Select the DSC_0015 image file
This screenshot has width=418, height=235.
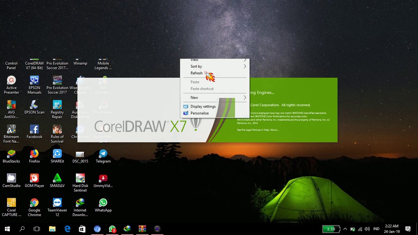coord(80,156)
